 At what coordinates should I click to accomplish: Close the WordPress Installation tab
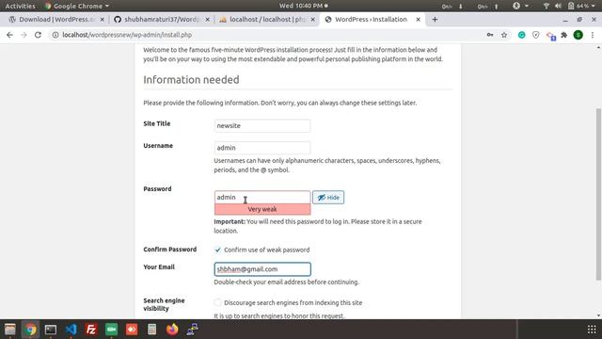(x=418, y=19)
